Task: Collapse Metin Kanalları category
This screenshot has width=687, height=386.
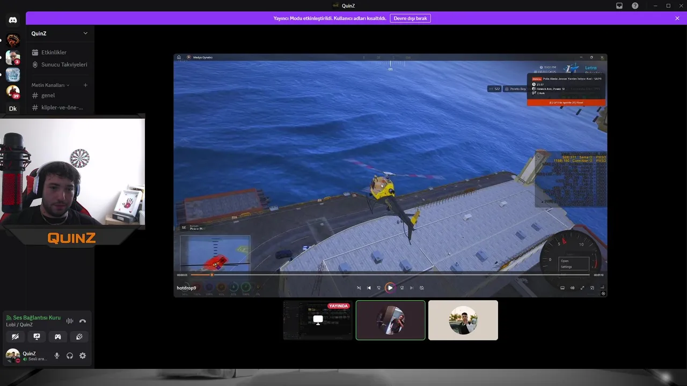Action: [x=50, y=85]
